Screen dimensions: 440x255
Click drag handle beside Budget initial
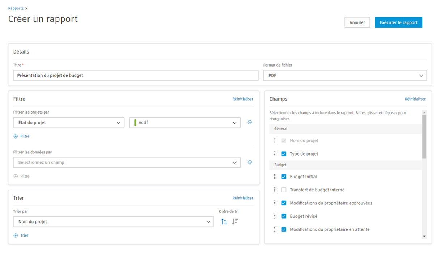(275, 177)
